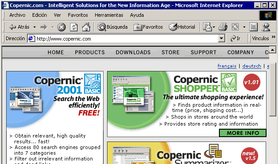Click the Print printer icon
This screenshot has width=278, height=164.
click(x=223, y=27)
